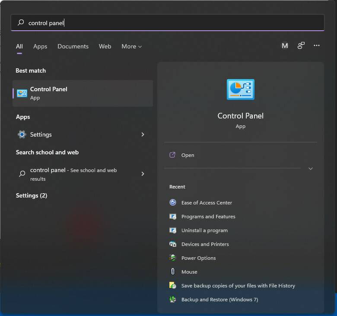Click the Programs and Features icon
The height and width of the screenshot is (316, 337).
click(173, 217)
